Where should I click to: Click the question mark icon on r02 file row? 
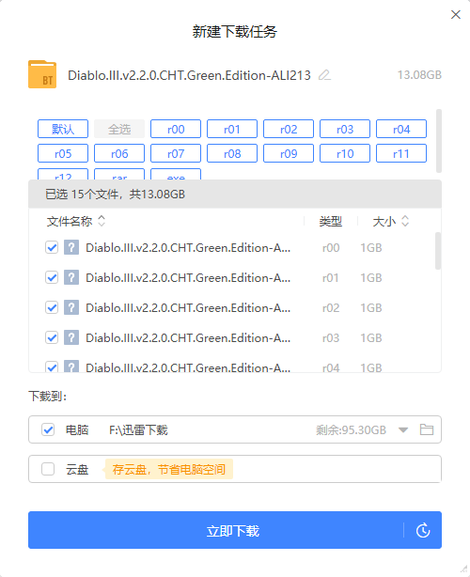pos(71,307)
